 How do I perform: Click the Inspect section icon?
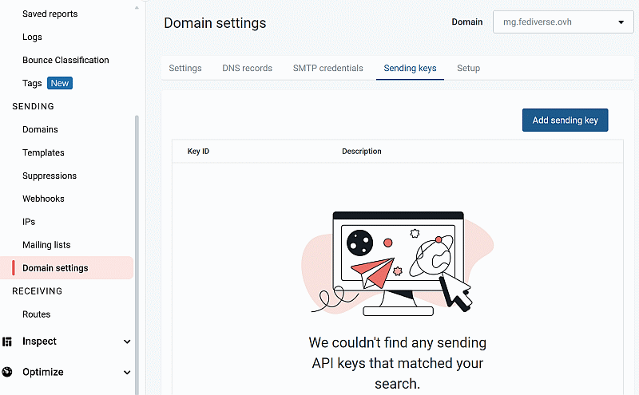(8, 342)
